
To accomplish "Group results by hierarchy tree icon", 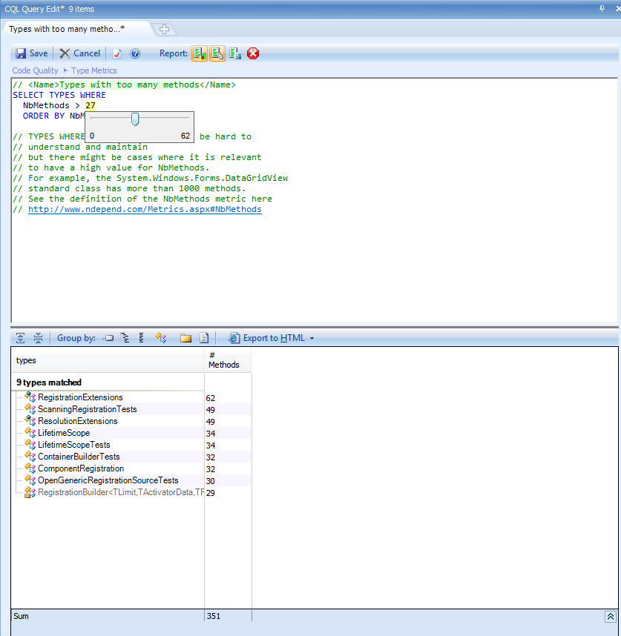I will click(125, 338).
